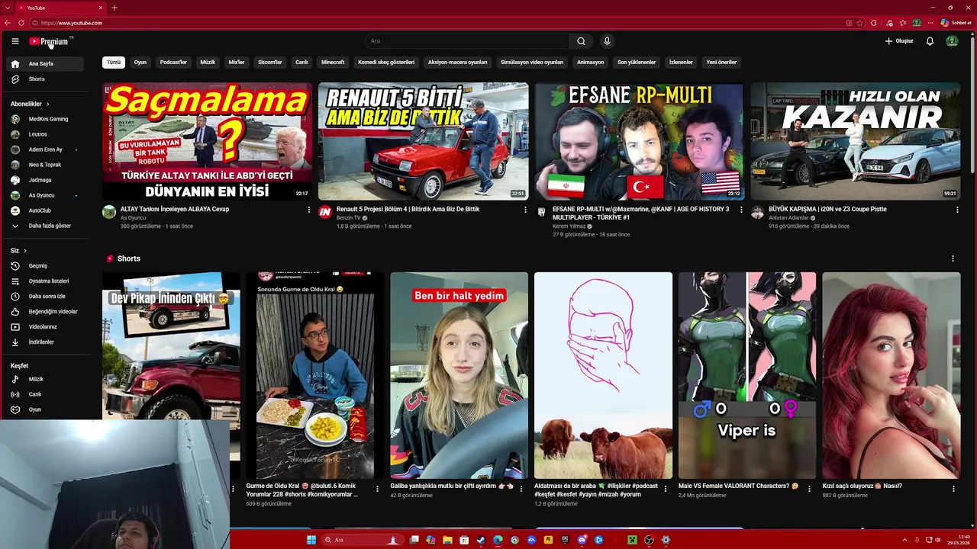Open more options for BÜYÜK KAPIŞMA video
The width and height of the screenshot is (977, 549).
click(x=957, y=210)
